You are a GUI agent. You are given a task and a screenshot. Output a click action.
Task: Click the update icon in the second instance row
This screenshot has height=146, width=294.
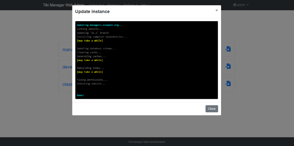click(x=228, y=66)
